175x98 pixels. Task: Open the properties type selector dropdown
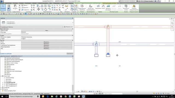click(x=73, y=23)
